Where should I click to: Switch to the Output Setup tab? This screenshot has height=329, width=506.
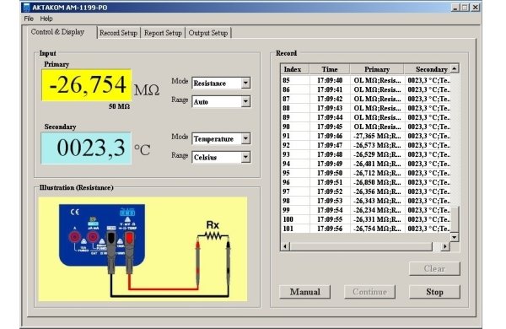208,33
